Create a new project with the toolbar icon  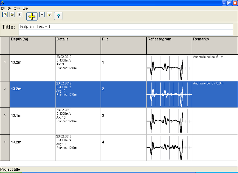point(5,15)
